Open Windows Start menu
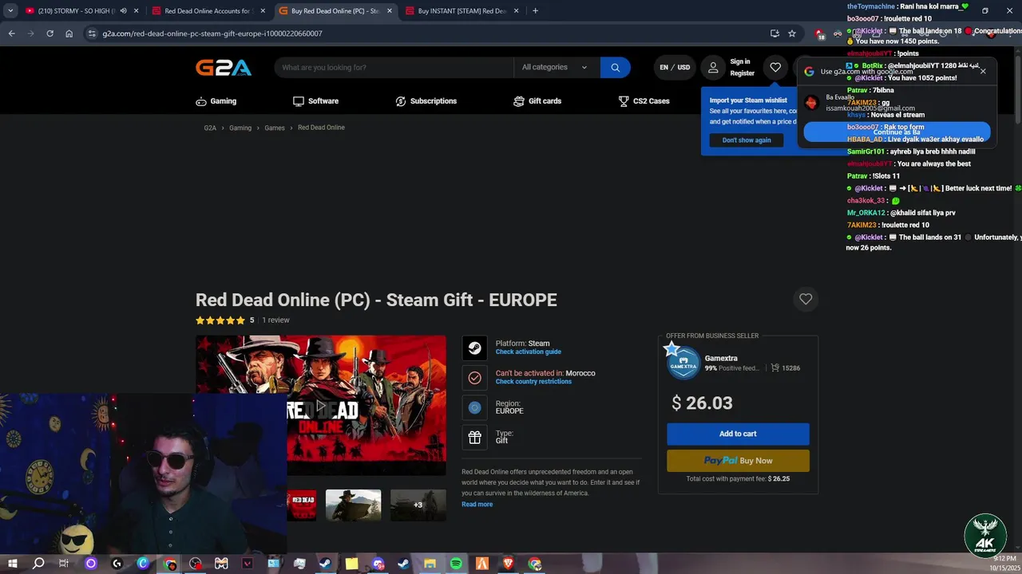The image size is (1022, 574). tap(12, 564)
